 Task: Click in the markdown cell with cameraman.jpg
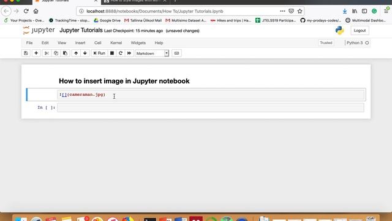[211, 95]
